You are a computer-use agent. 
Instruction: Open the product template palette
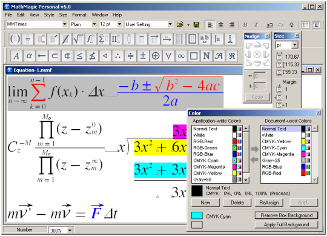(116, 39)
